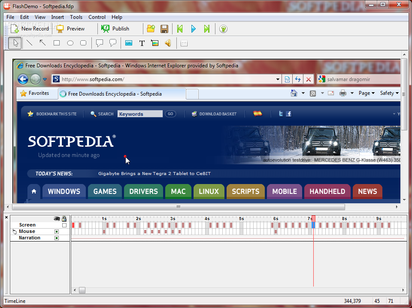Image resolution: width=412 pixels, height=308 pixels.
Task: Select the Arrow drawing tool
Action: coord(42,43)
